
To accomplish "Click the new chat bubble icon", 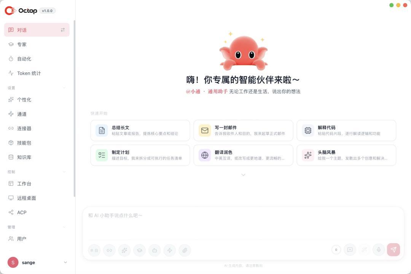I will [350, 250].
